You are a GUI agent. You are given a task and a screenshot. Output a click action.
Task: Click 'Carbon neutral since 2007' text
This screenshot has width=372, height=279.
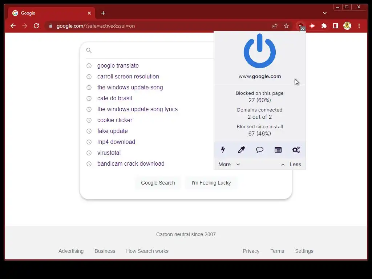[x=186, y=234]
